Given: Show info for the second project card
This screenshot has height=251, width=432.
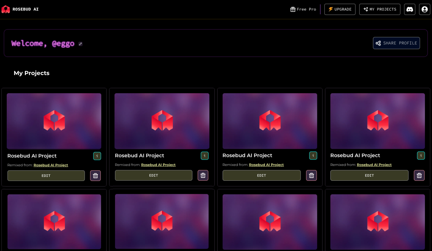Looking at the screenshot, I should click(x=205, y=156).
